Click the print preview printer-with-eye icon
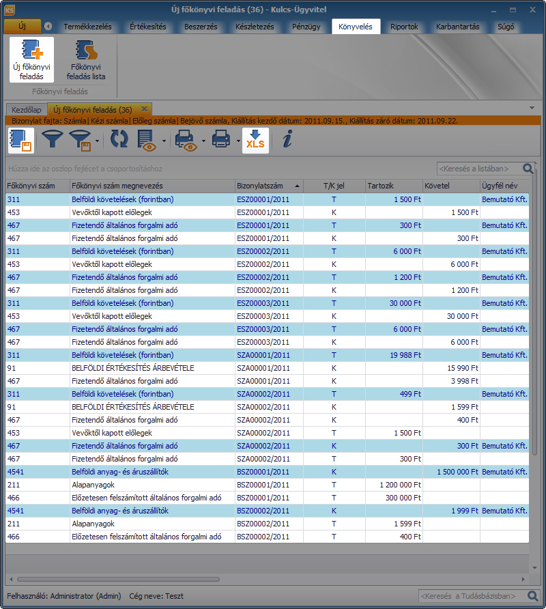The height and width of the screenshot is (609, 546). coord(186,140)
